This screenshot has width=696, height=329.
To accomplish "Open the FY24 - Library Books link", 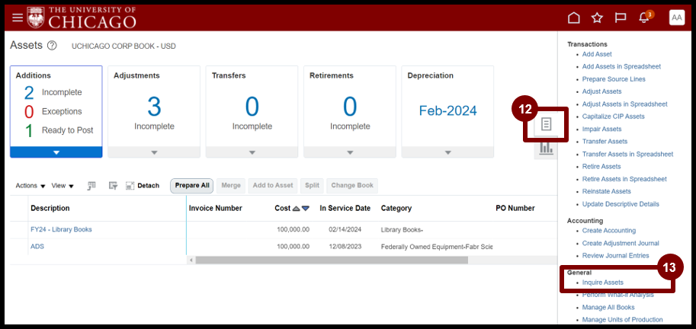I will coord(61,230).
